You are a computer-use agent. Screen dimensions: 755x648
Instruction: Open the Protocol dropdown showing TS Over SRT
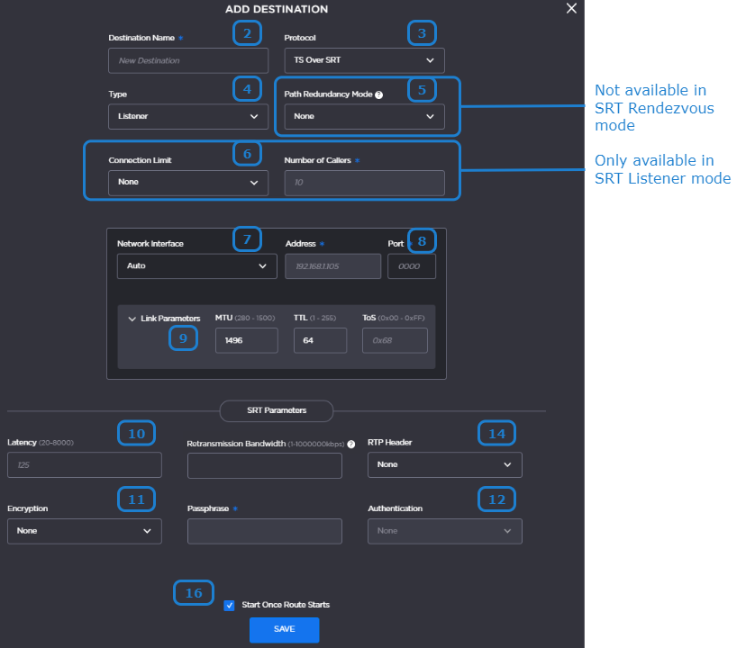[364, 60]
